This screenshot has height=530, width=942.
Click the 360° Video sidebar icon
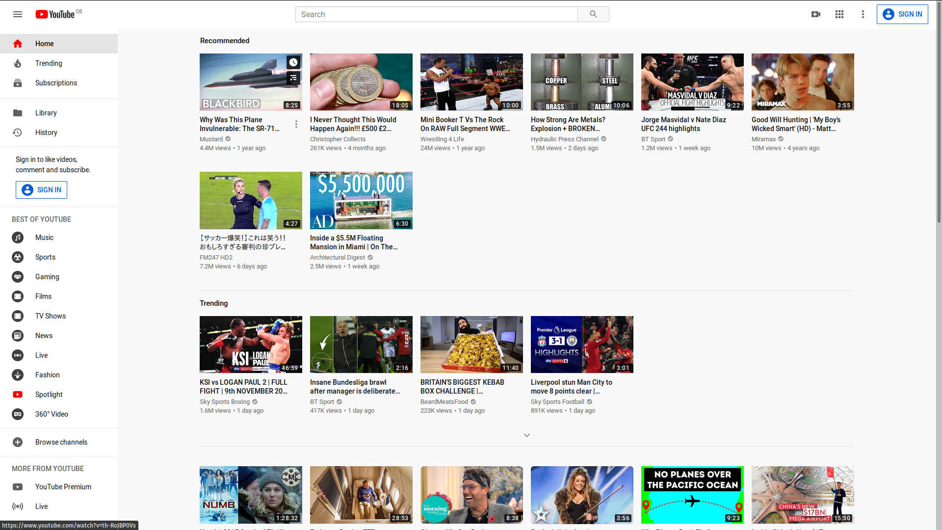click(x=18, y=414)
